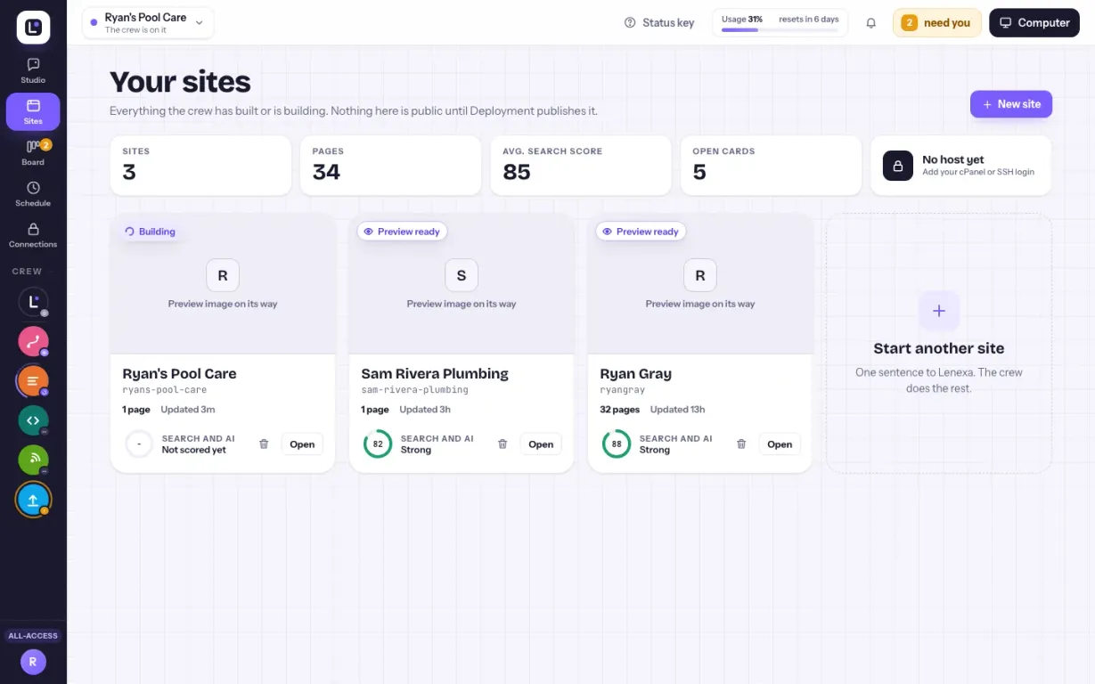Click the Ryan Gray site title
The image size is (1095, 684).
click(635, 374)
